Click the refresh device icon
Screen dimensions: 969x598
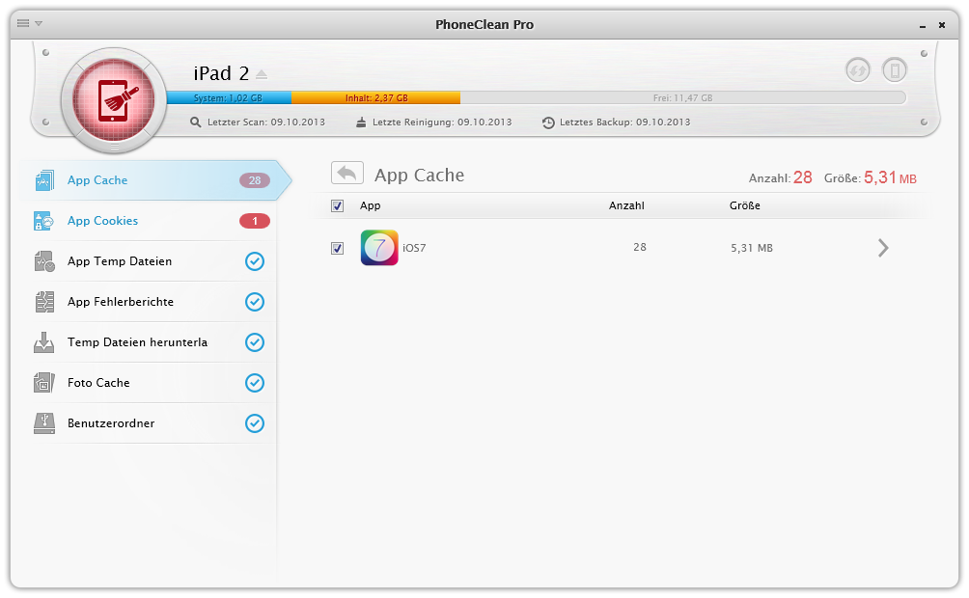(x=858, y=69)
